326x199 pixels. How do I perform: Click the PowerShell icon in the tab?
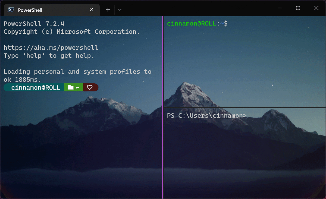[x=11, y=10]
